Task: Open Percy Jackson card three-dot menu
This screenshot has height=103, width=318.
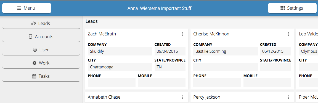Action: tap(288, 97)
